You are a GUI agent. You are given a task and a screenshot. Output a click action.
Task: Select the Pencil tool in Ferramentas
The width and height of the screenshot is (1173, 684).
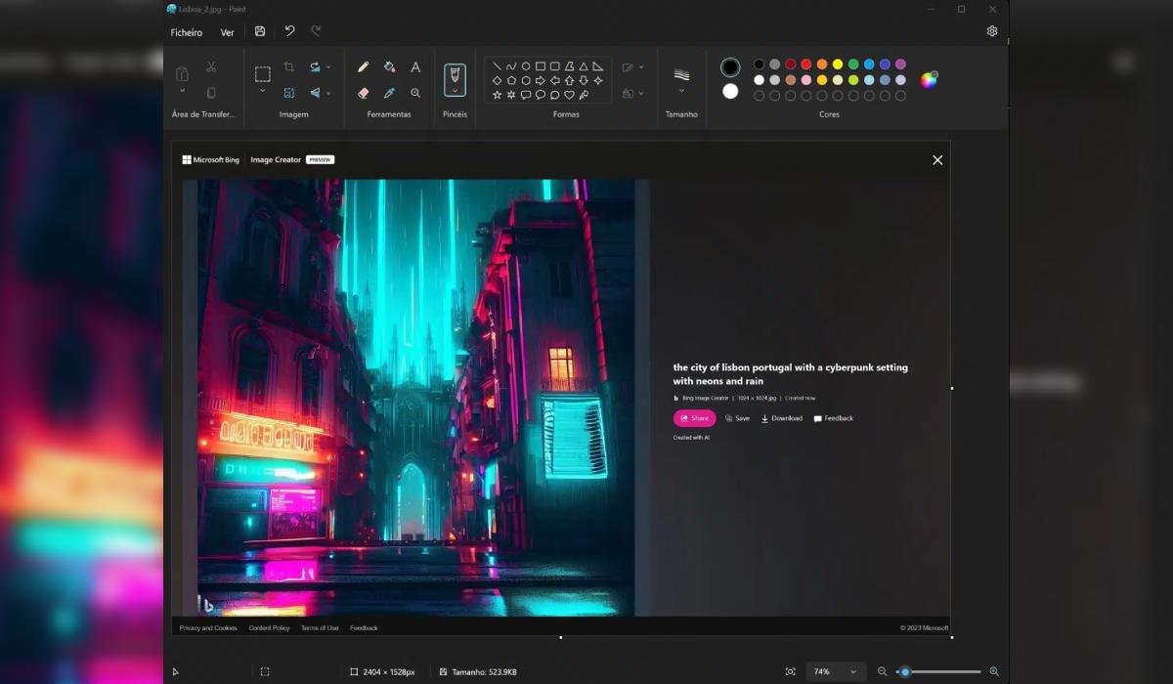click(364, 66)
